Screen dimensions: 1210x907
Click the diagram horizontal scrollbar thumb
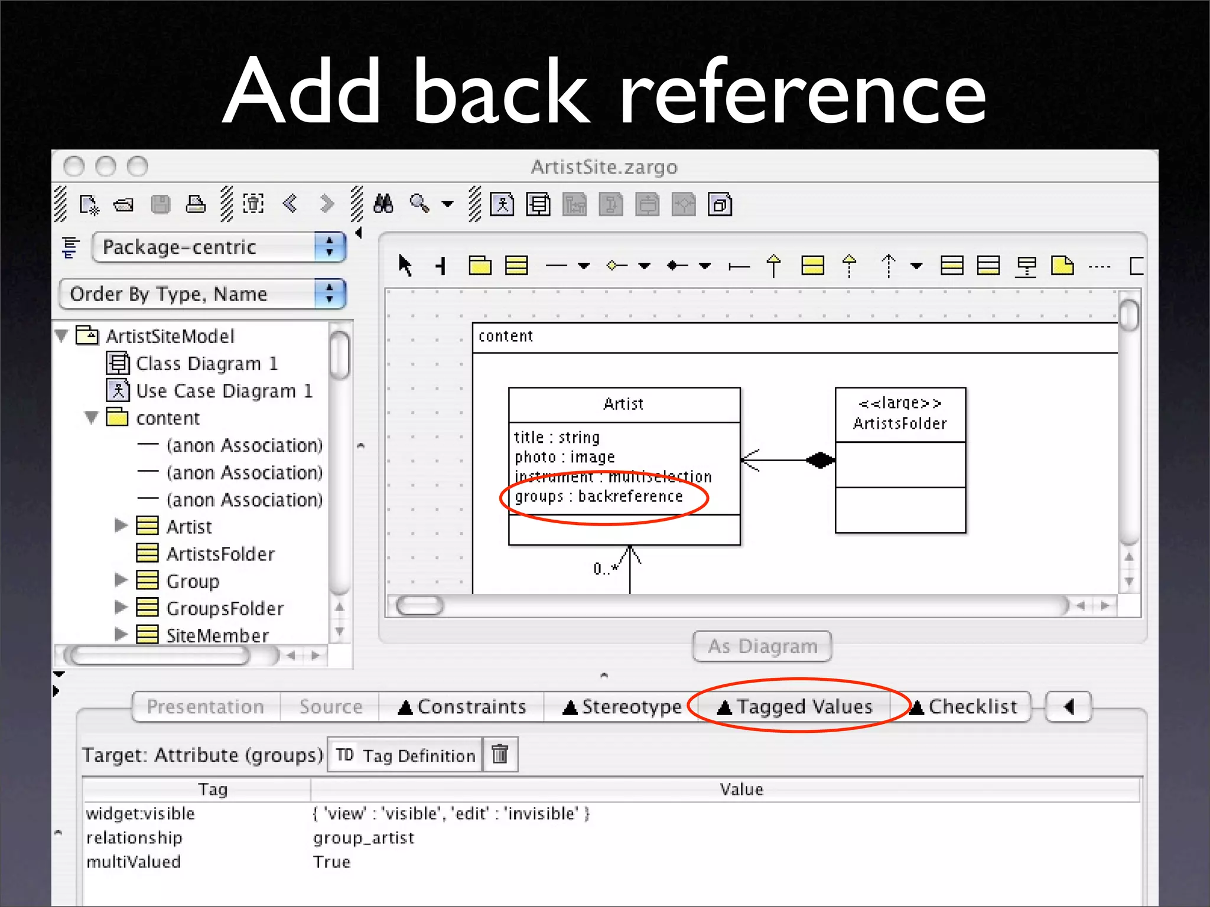(x=420, y=606)
